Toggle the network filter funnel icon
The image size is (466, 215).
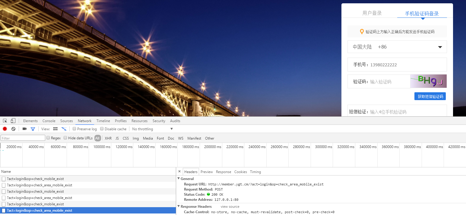[33, 129]
